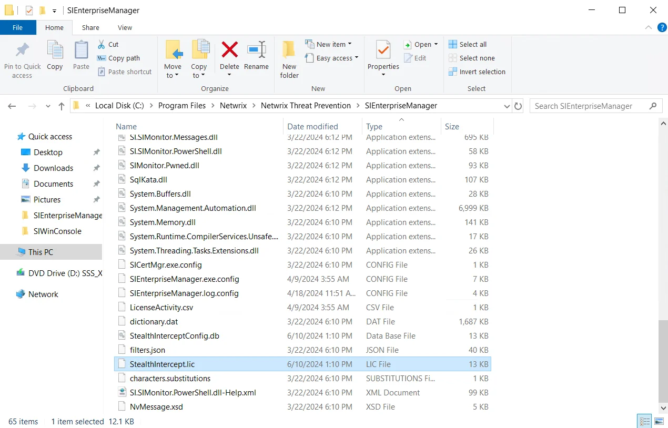Select the StealthInterceptConfig.db file
Screen dimensions: 668x428
[175, 335]
